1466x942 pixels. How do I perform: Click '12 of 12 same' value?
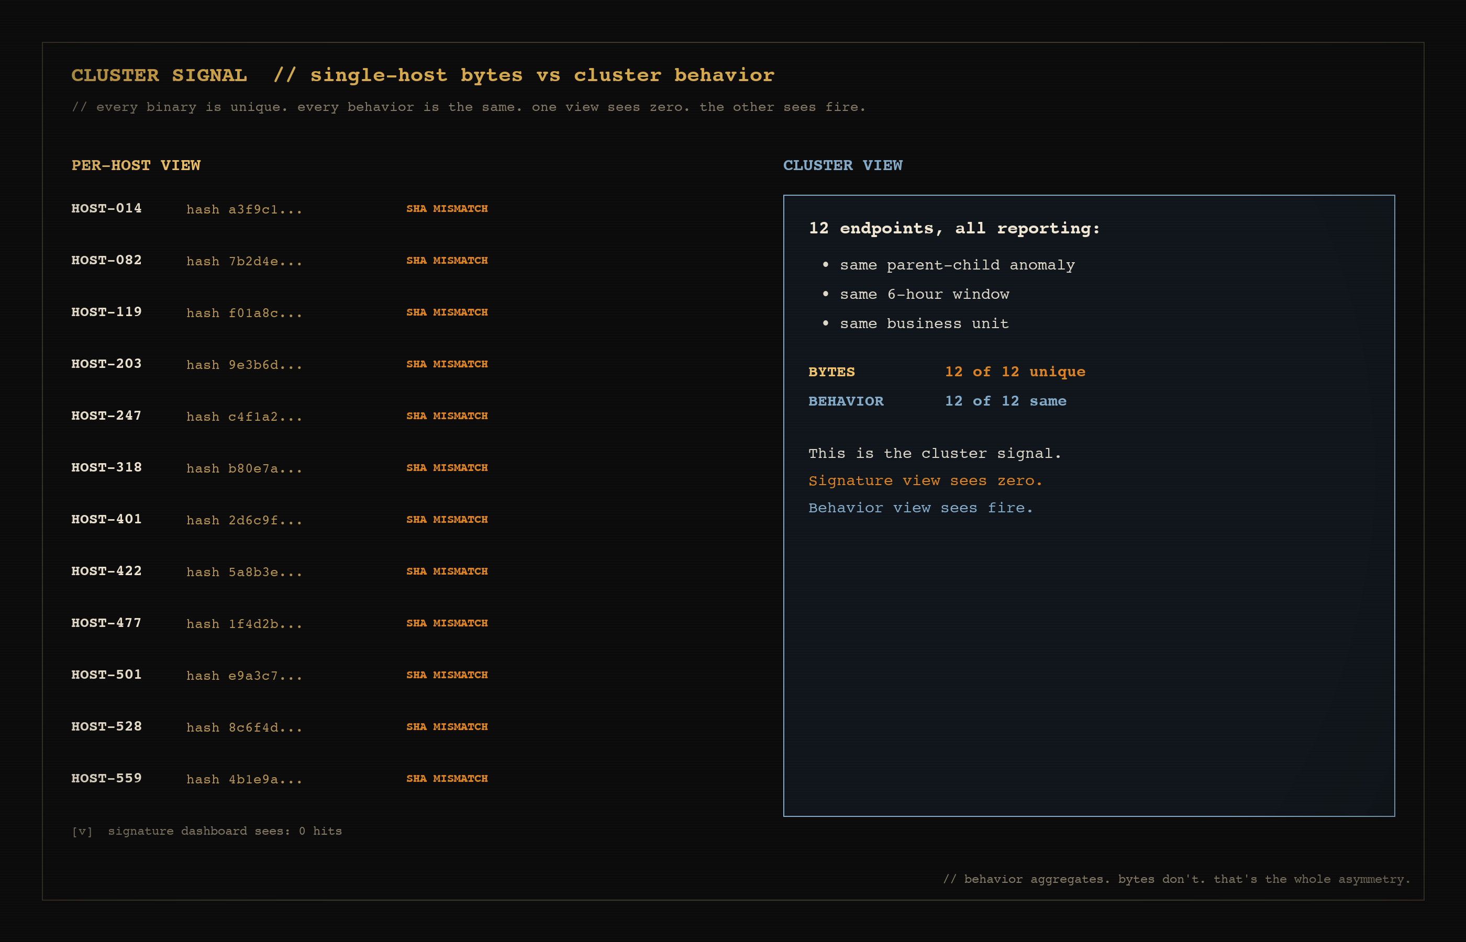click(1005, 401)
